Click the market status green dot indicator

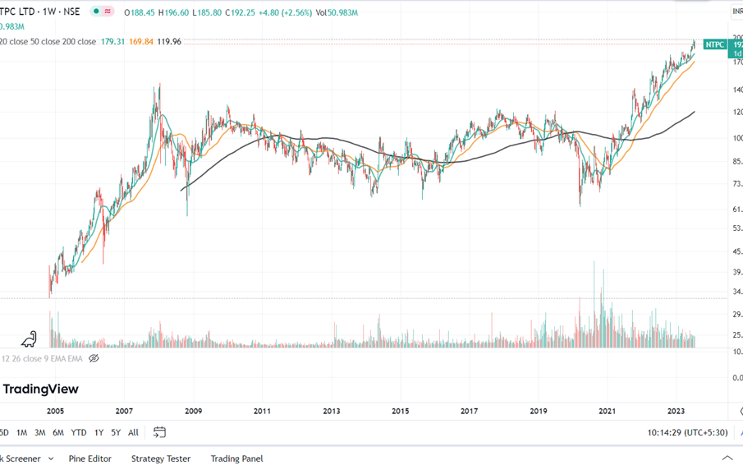tap(97, 12)
